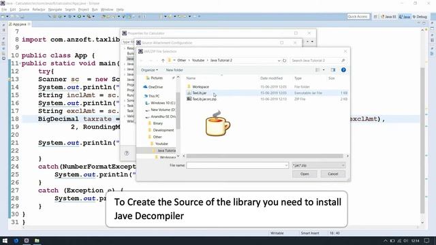Open the Help menu

coord(120,10)
